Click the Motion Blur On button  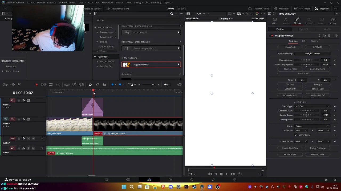click(290, 95)
